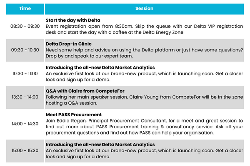The height and width of the screenshot is (166, 250).
Task: Click the 'Drop by and speak to our expert team' line
Action: click(x=89, y=56)
